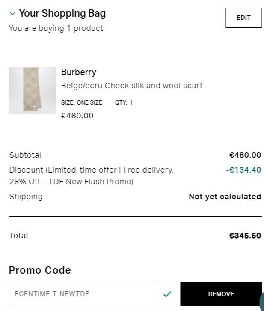264x311 pixels.
Task: Click the SIZE: ONE SIZE label
Action: (x=82, y=103)
